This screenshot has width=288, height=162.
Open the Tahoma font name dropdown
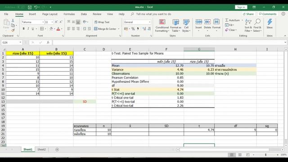(43, 22)
